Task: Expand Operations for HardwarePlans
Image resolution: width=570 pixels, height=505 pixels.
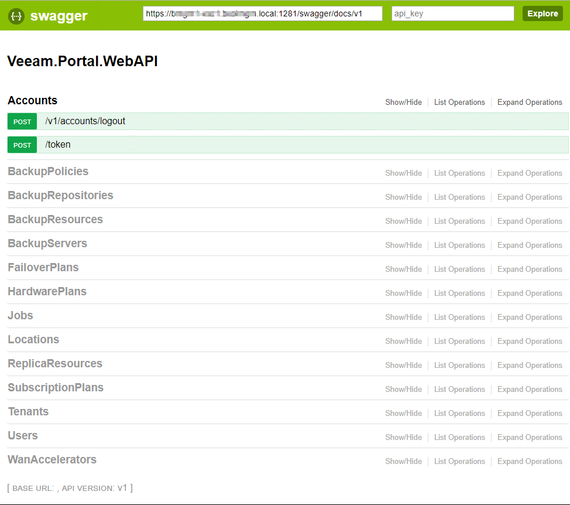Action: (x=530, y=294)
